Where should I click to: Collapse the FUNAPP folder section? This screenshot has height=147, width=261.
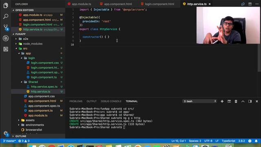coord(38,34)
